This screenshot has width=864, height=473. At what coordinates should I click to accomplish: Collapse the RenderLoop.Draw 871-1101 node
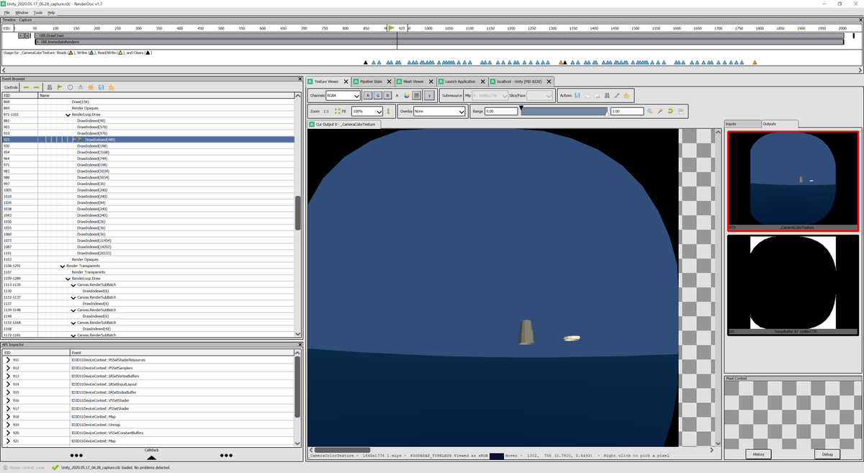(x=68, y=114)
